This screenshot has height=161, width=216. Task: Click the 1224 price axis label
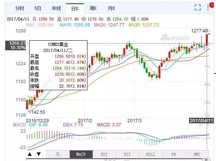(21, 64)
